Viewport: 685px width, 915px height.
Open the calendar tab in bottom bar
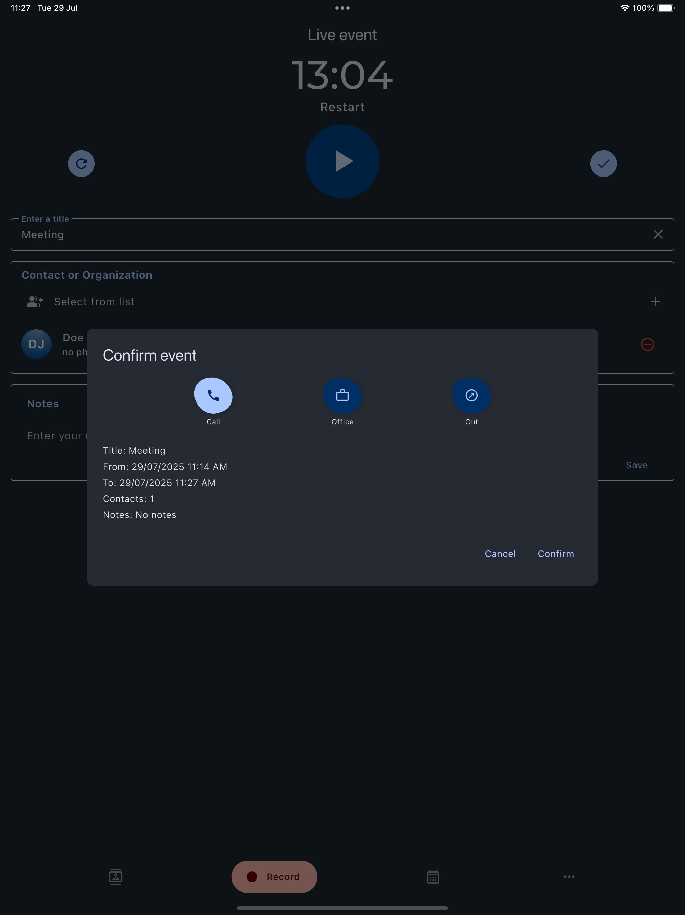coord(433,876)
